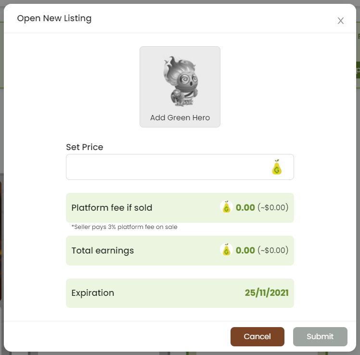The height and width of the screenshot is (355, 360).
Task: Click the Total earnings dollar estimate (~$0.00)
Action: tap(273, 250)
